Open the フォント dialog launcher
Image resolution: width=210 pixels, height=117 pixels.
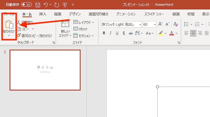(x=179, y=43)
